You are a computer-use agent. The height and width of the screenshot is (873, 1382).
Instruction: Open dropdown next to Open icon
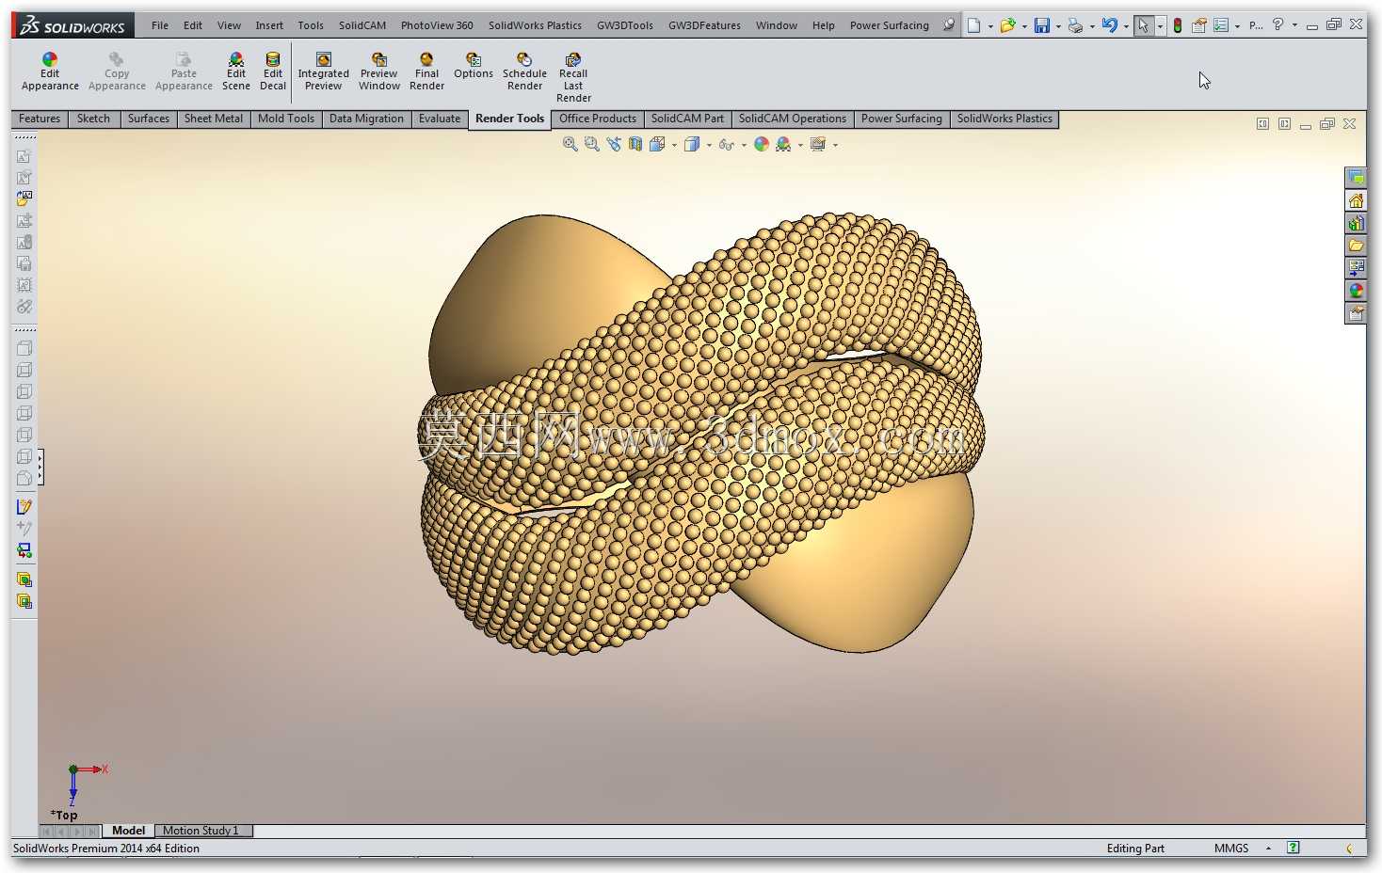click(x=1024, y=26)
